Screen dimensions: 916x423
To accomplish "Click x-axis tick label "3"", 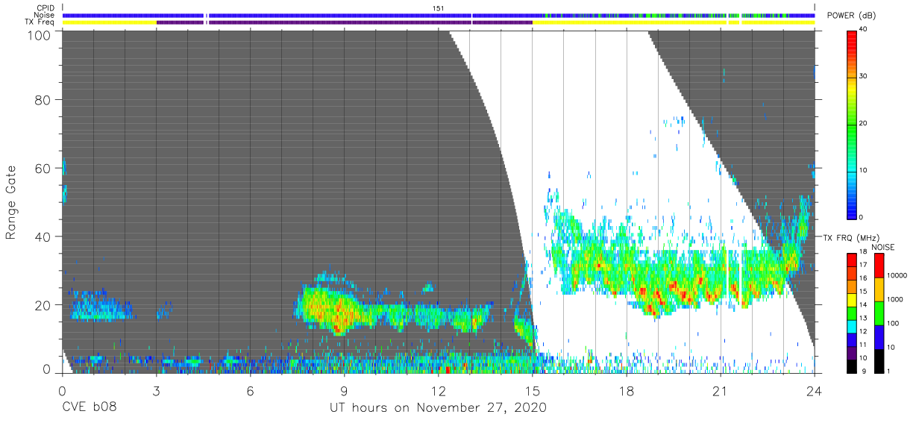I will (x=157, y=390).
